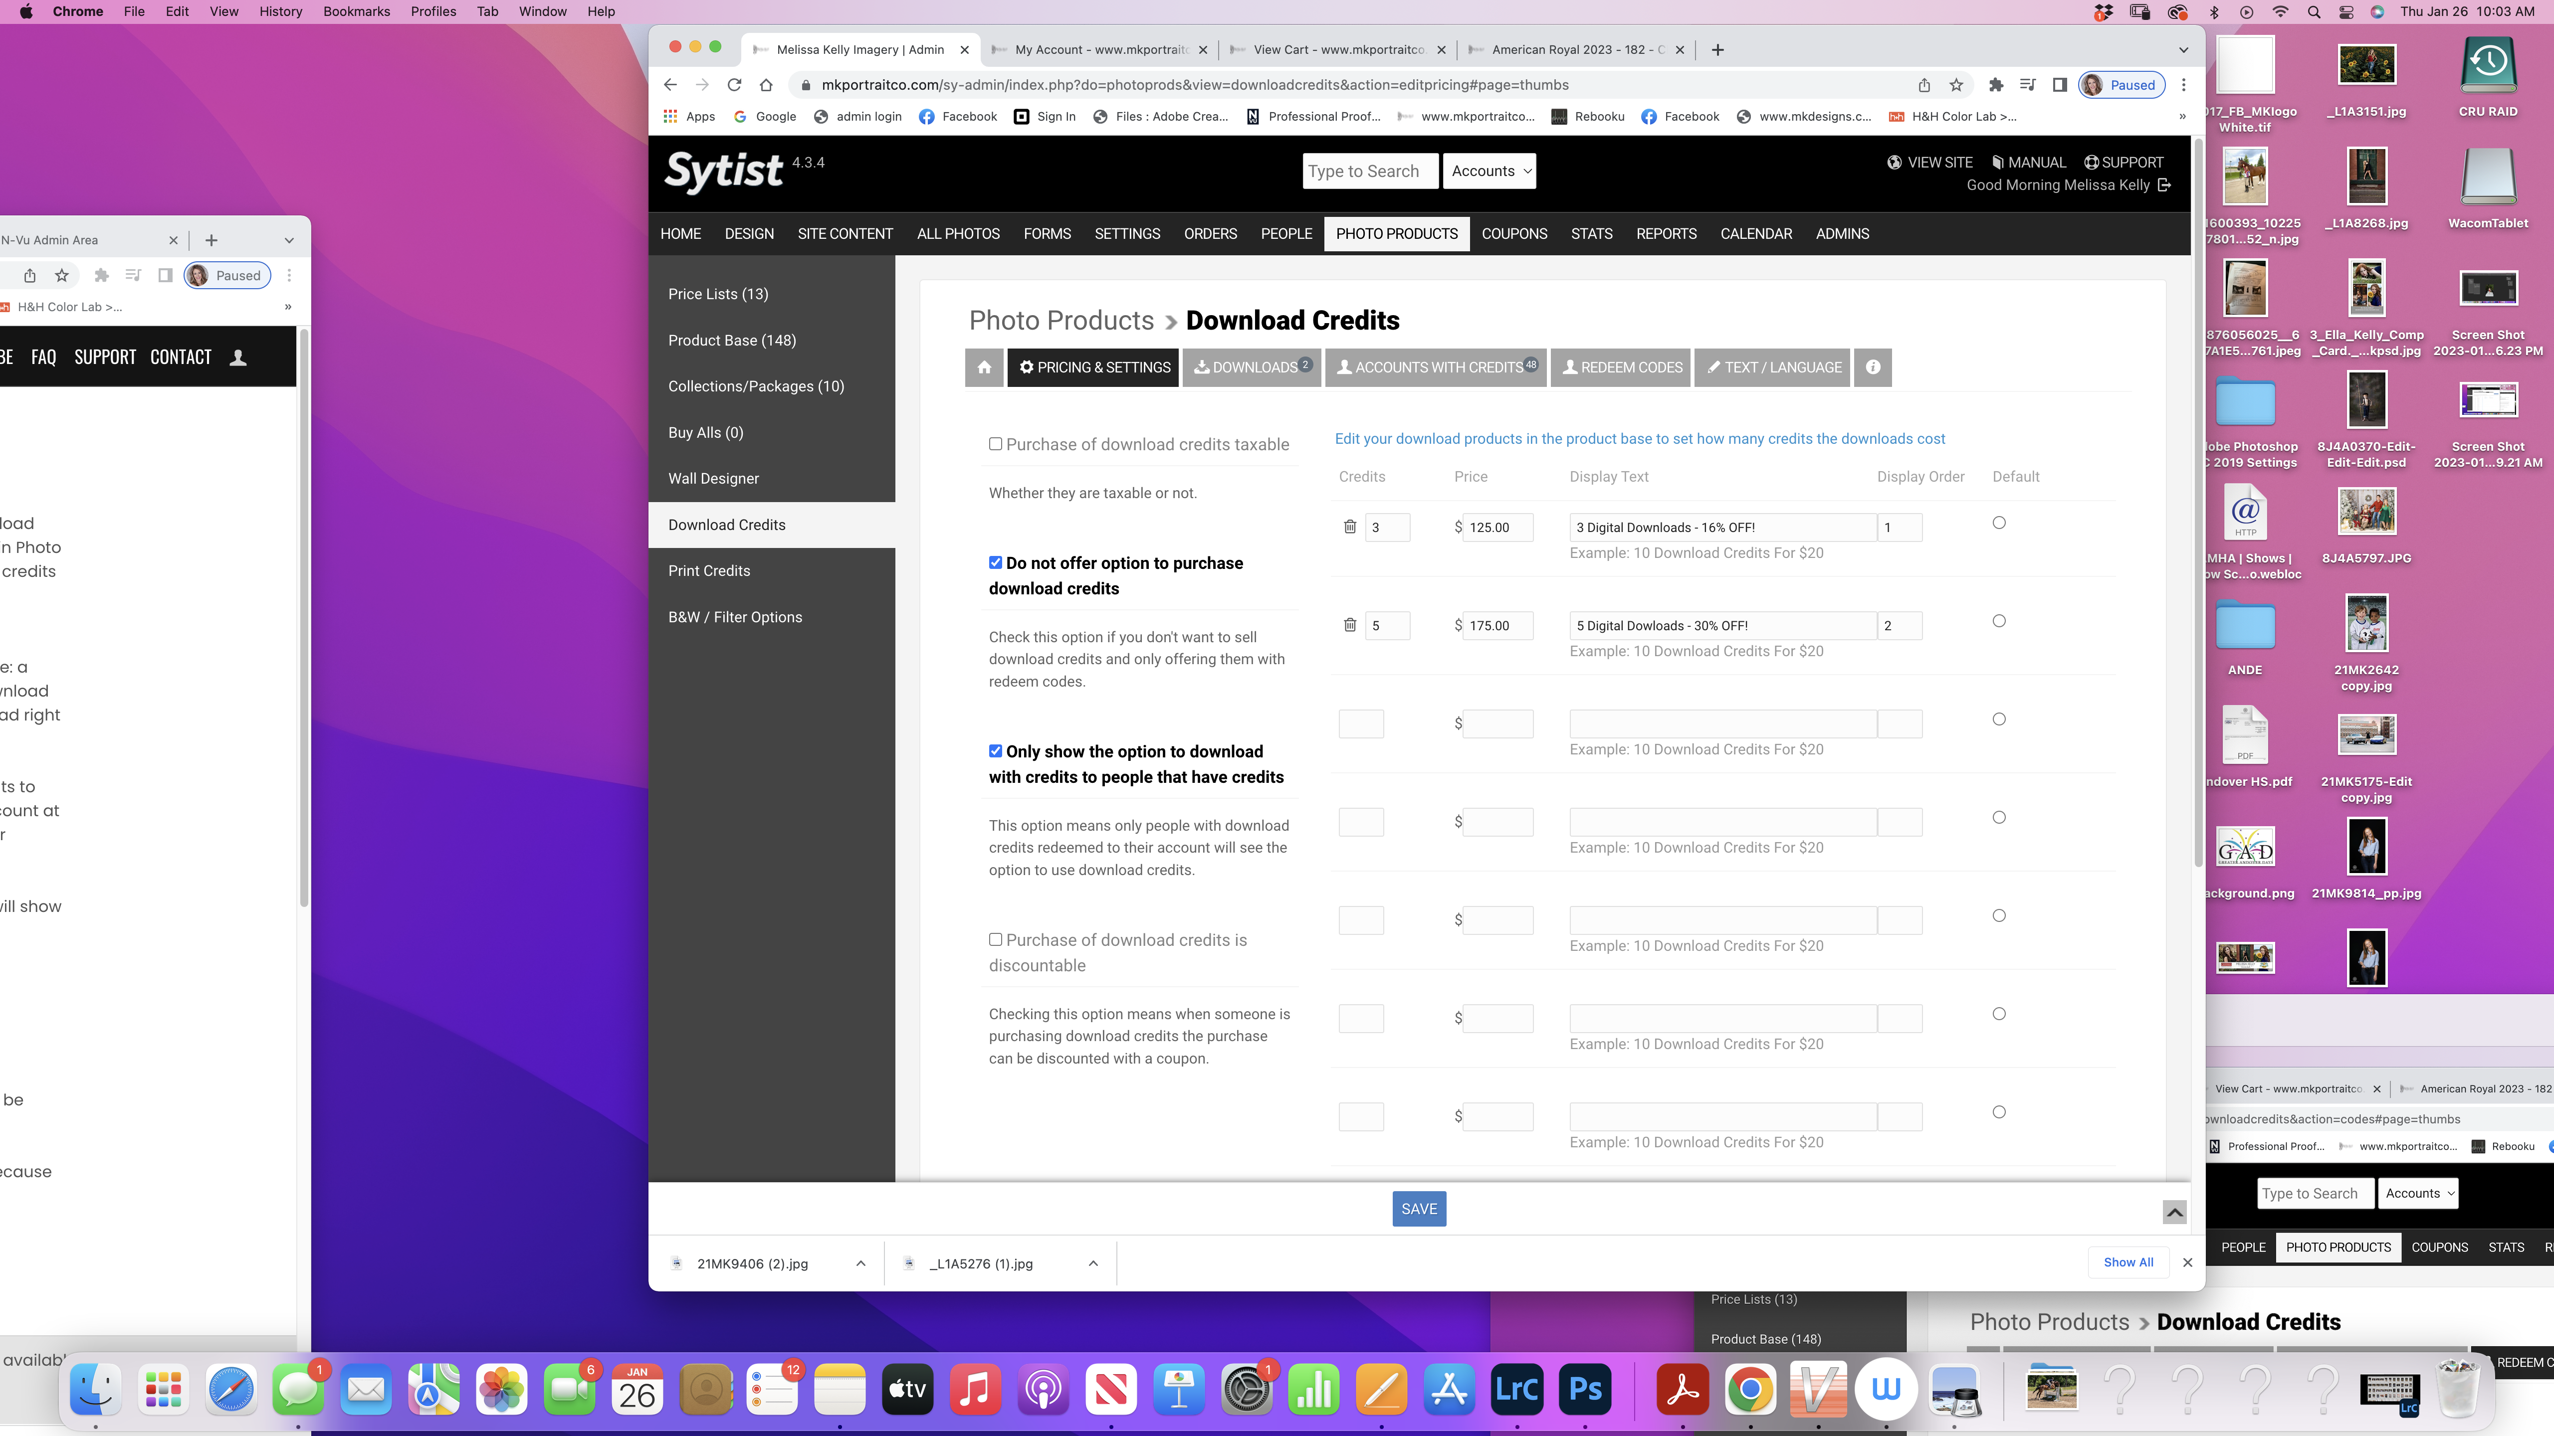2554x1436 pixels.
Task: Open Chrome tab search chevron
Action: tap(2182, 49)
